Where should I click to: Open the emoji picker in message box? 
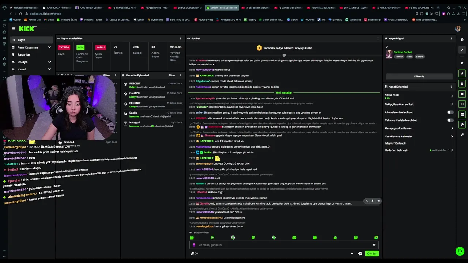pos(374,245)
